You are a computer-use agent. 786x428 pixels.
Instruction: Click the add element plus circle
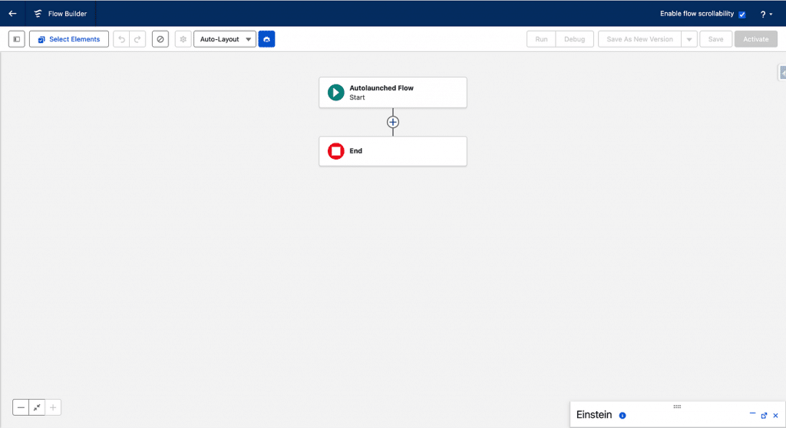click(x=393, y=122)
